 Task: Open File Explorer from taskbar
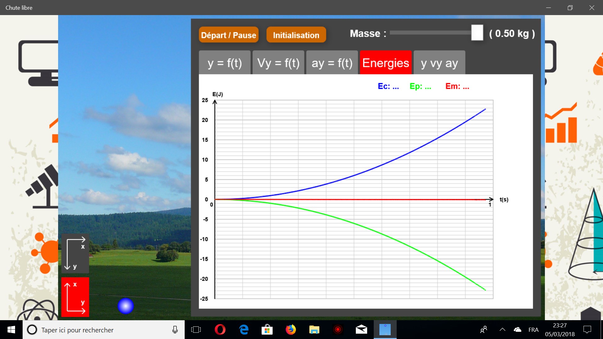coord(314,330)
